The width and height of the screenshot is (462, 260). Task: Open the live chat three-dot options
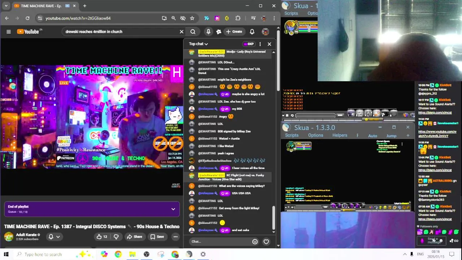[x=260, y=44]
